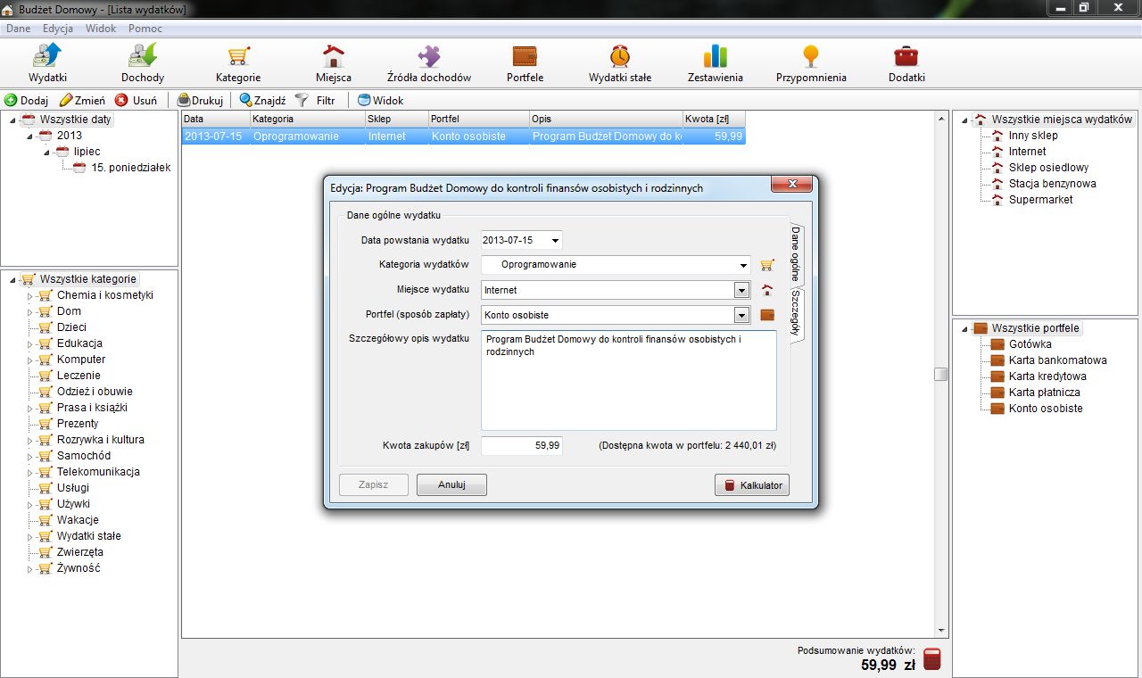This screenshot has height=678, width=1142.
Task: Select the Wszystkie miejsca wydatków root node
Action: click(x=1062, y=120)
